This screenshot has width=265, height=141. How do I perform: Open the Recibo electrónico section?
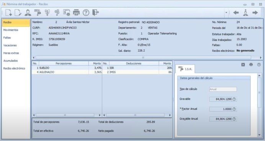[x=14, y=68]
